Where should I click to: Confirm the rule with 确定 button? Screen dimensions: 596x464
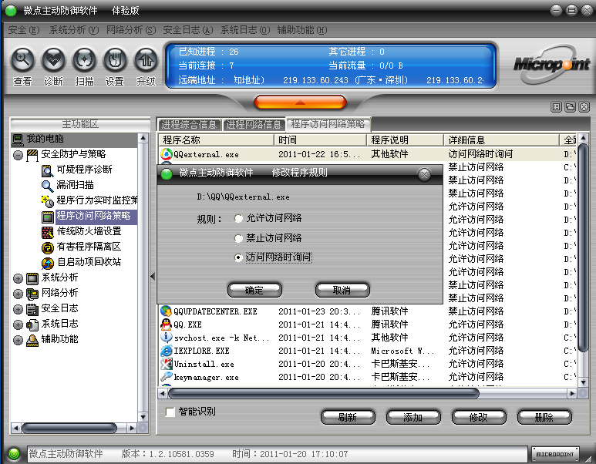tap(254, 290)
